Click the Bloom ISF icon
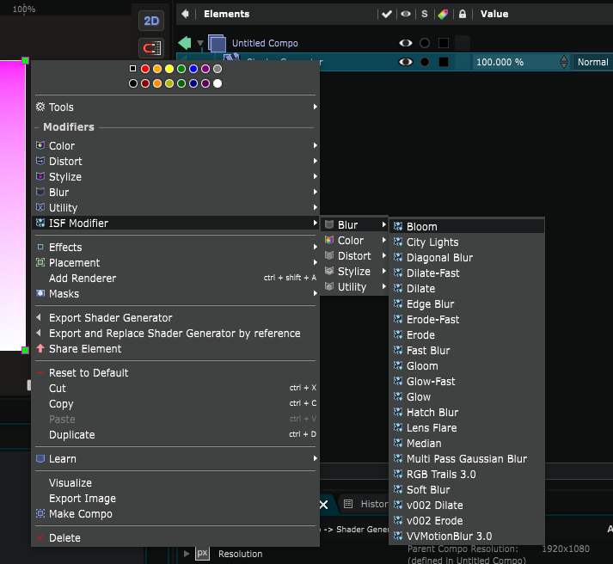 [x=398, y=226]
